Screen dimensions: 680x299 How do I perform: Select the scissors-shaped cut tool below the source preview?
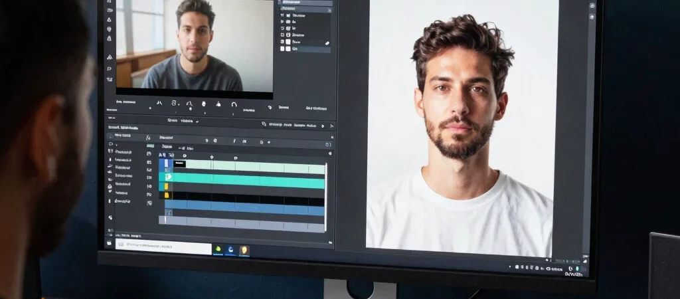pyautogui.click(x=159, y=103)
